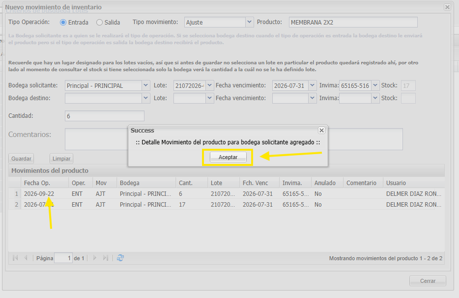Click the Cantidad input field
The height and width of the screenshot is (298, 459).
pos(104,116)
